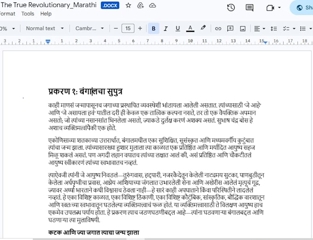Screen dimensions: 313x240
Task: Toggle underline formatting
Action: (x=178, y=29)
